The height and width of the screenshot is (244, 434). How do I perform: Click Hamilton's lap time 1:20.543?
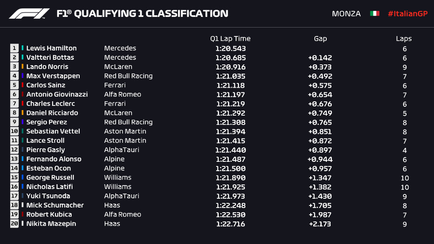pos(230,48)
